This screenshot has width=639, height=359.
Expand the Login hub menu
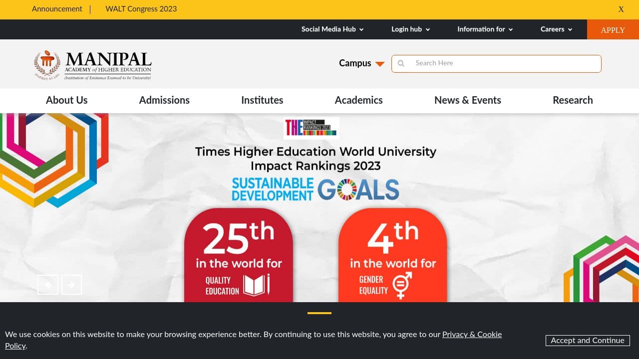click(410, 29)
